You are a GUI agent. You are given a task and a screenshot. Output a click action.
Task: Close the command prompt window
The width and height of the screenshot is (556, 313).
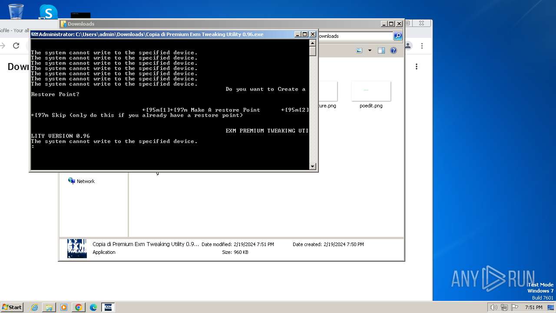coord(312,34)
